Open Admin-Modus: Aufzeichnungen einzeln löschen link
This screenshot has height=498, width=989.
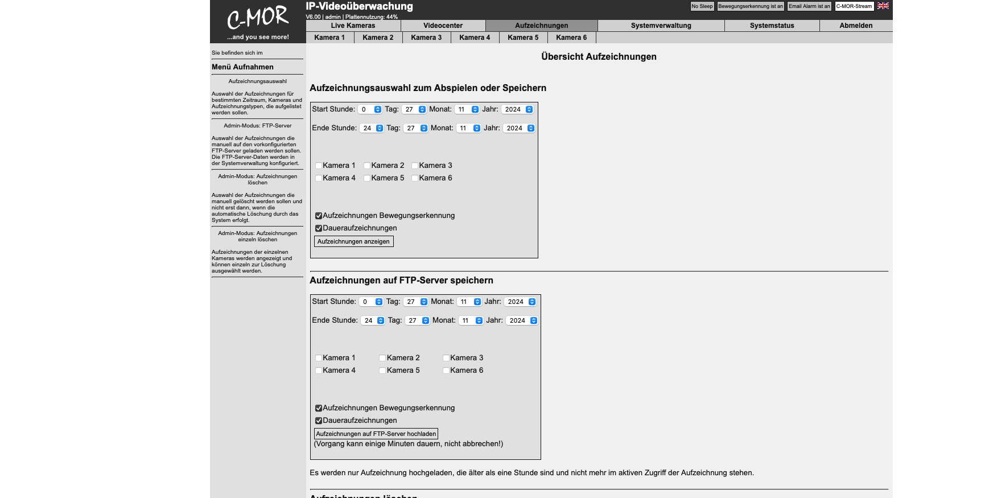pyautogui.click(x=258, y=236)
